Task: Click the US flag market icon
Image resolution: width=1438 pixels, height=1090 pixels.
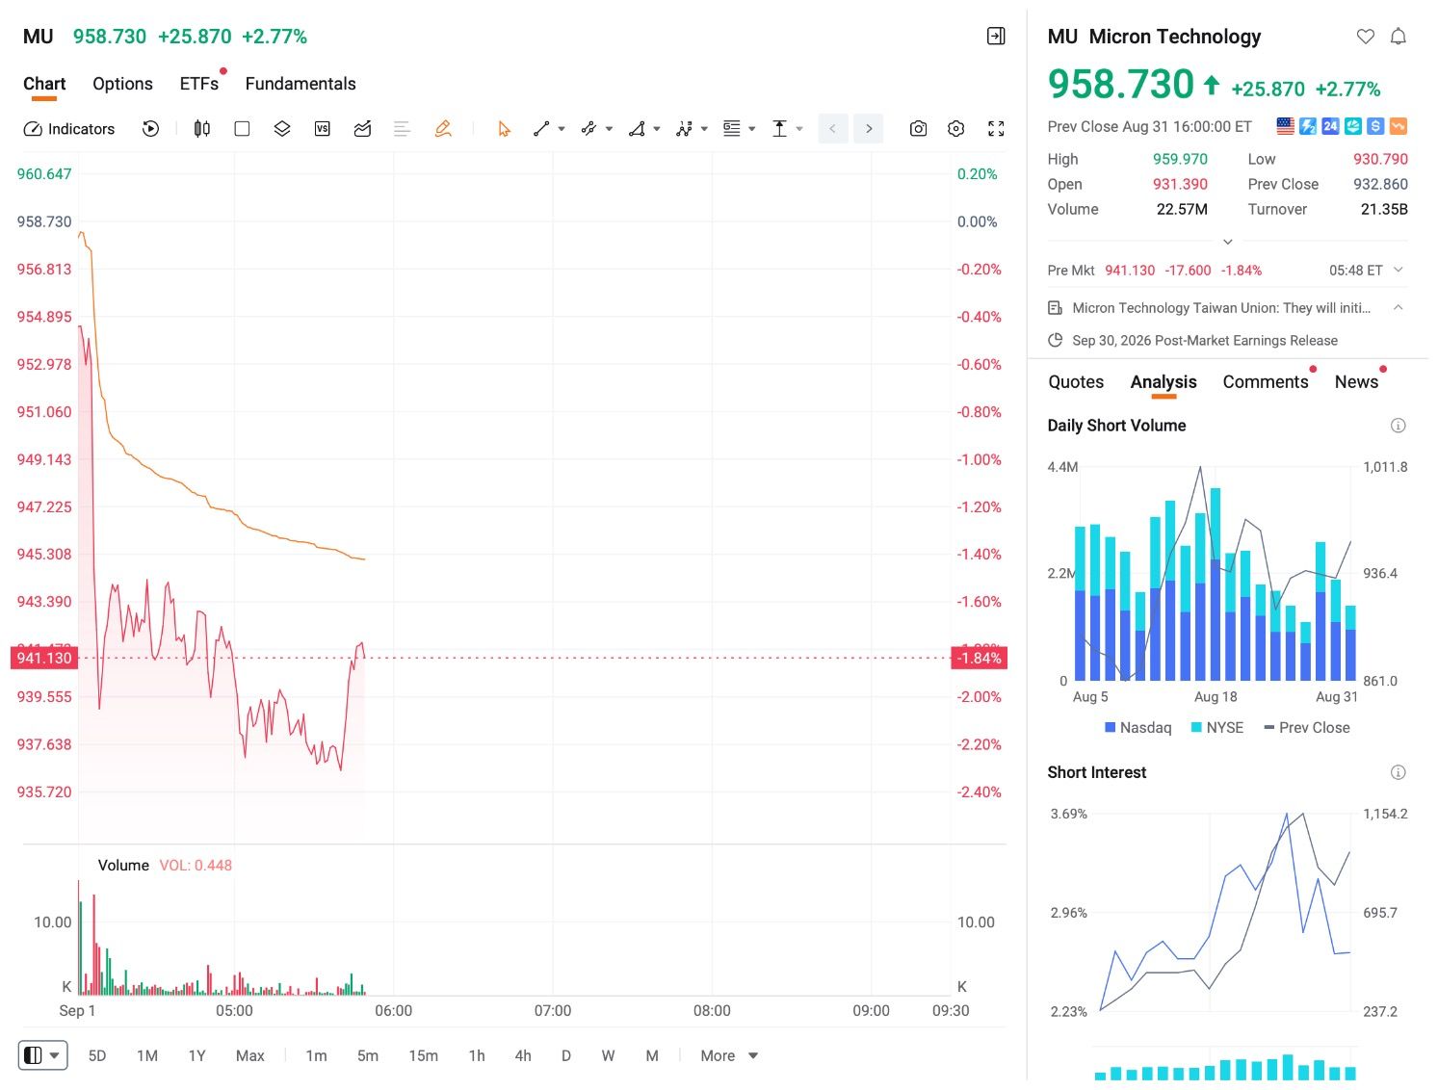Action: [x=1285, y=126]
